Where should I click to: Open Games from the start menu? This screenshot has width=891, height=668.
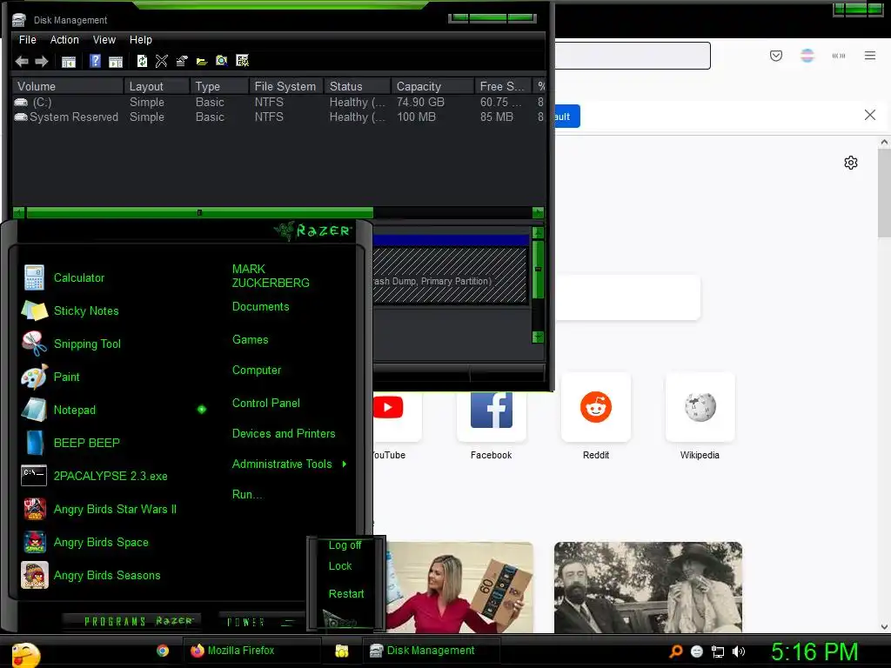coord(250,340)
